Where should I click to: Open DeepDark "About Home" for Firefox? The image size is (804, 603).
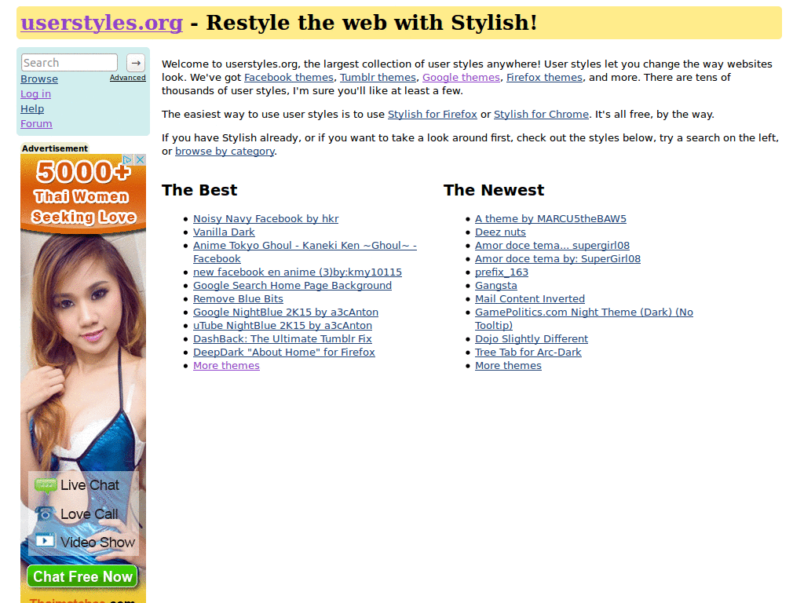(284, 353)
